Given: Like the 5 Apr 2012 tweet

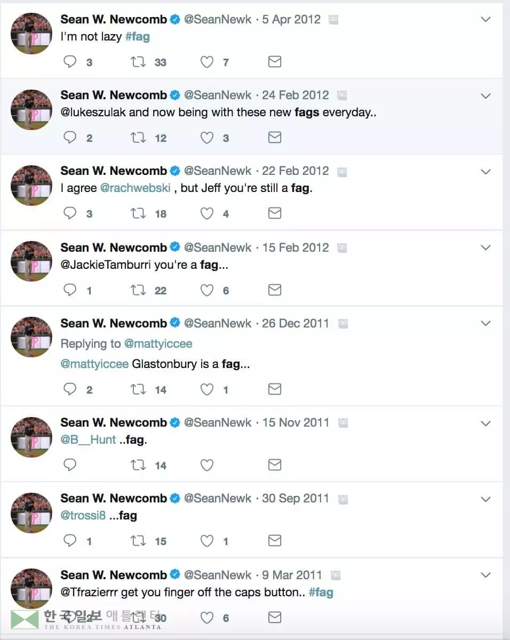Looking at the screenshot, I should 207,62.
